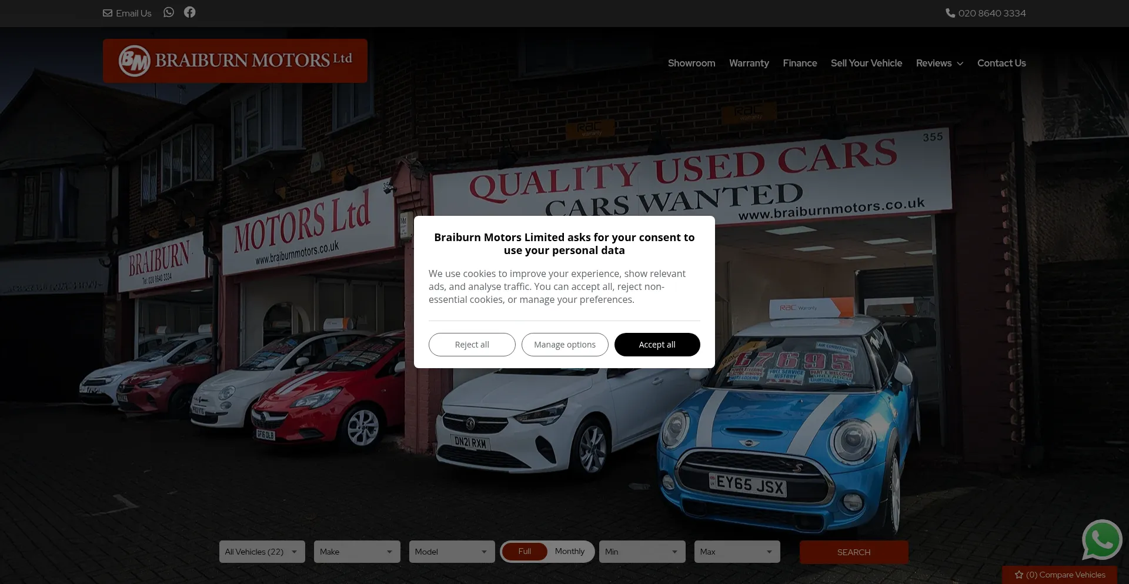Viewport: 1129px width, 584px height.
Task: Click the Braiburn Motors Ltd logo
Action: (235, 61)
